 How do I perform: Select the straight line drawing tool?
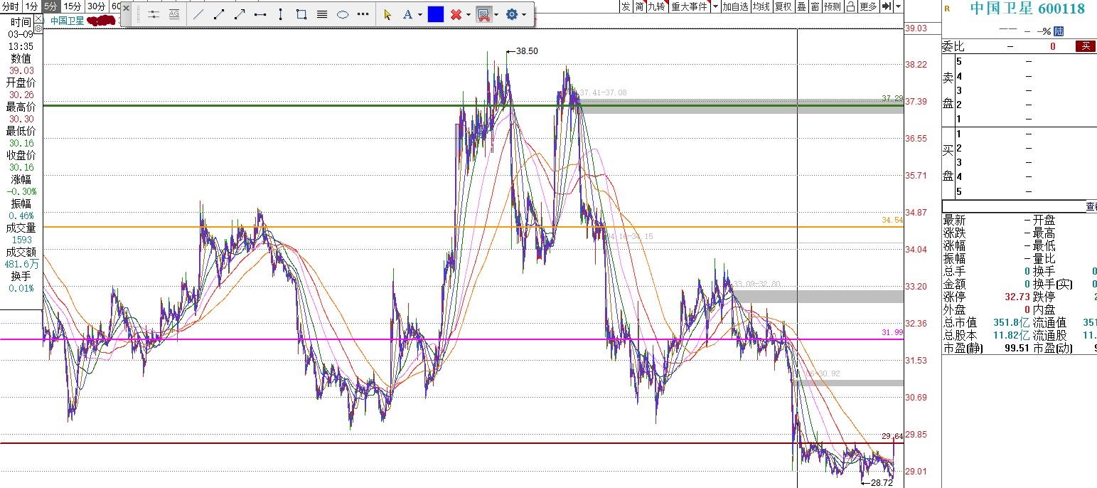pos(198,14)
